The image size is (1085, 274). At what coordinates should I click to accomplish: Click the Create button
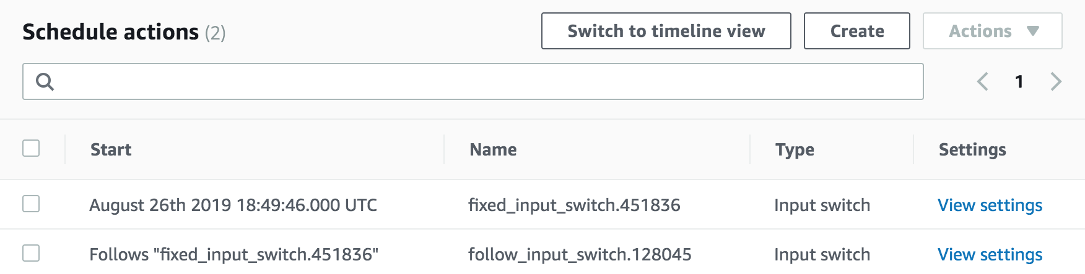[857, 31]
